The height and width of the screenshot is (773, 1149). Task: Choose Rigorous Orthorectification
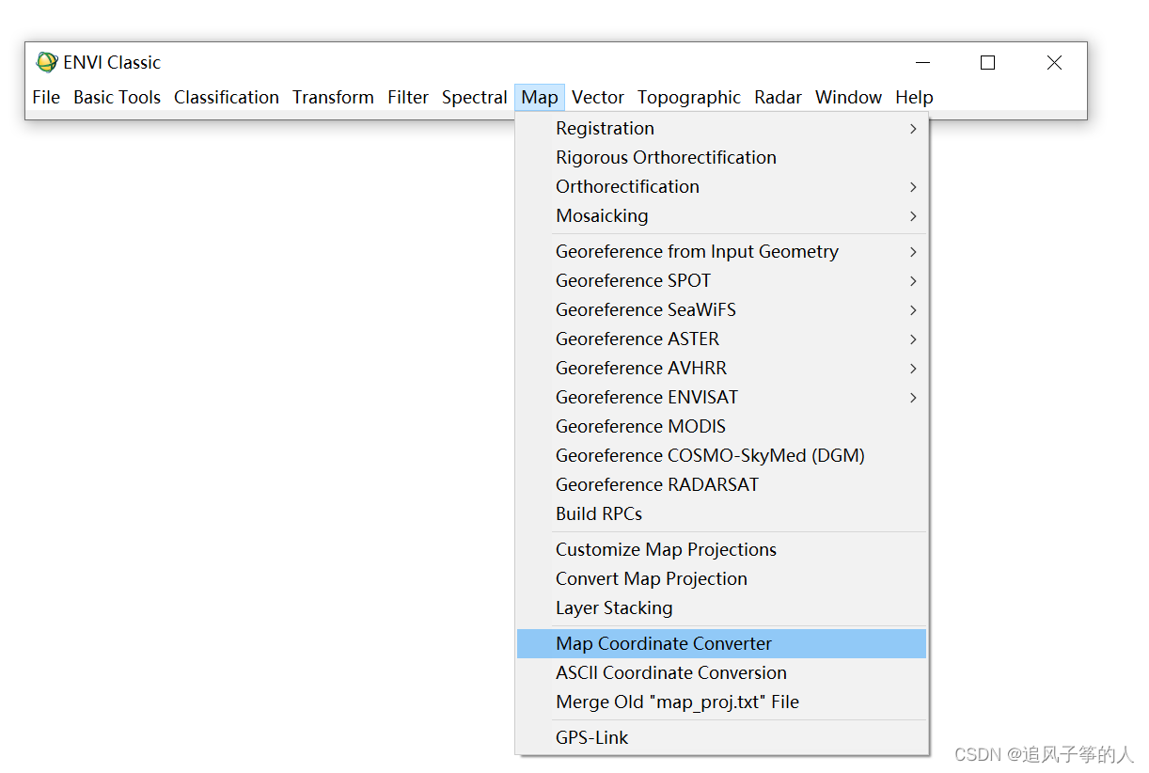(x=721, y=157)
